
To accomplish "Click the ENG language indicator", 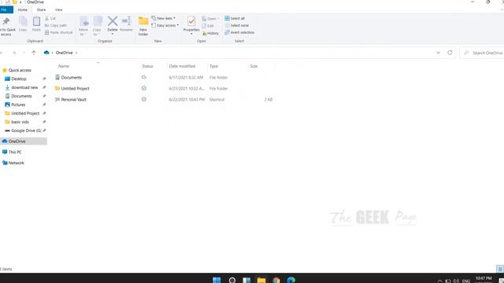I will point(466,281).
